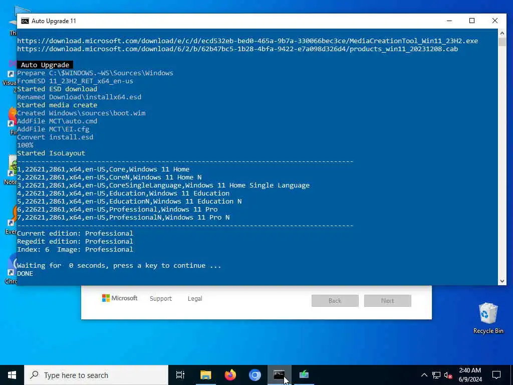Image resolution: width=513 pixels, height=385 pixels.
Task: Click the 'Renamed Download\installx64.esd' line
Action: pyautogui.click(x=79, y=97)
